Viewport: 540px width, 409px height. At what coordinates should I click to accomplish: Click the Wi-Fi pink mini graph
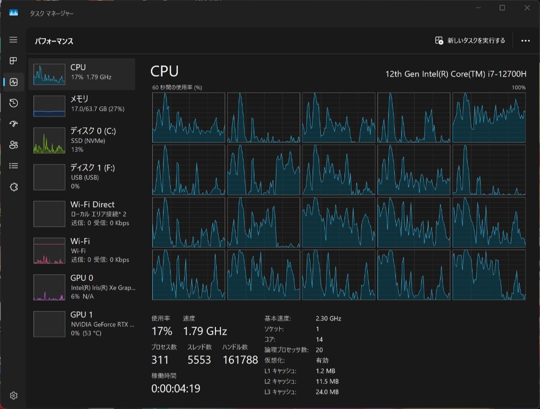(x=49, y=251)
